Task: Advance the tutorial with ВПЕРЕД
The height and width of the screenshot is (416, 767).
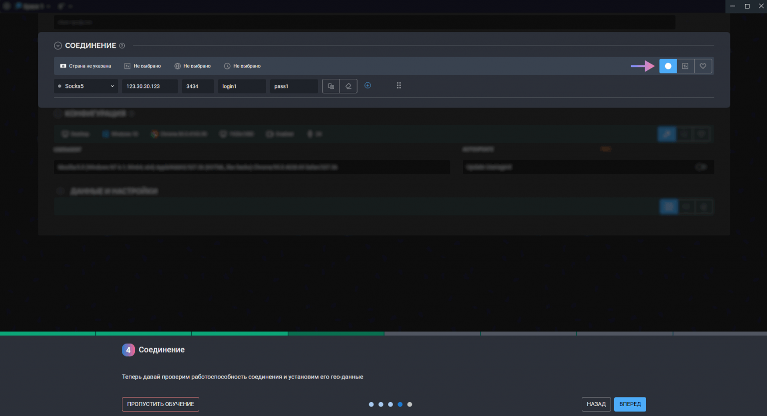Action: [630, 404]
